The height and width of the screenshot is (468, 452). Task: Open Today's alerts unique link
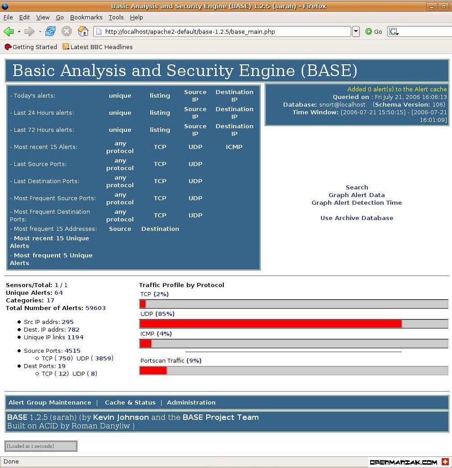tap(120, 96)
